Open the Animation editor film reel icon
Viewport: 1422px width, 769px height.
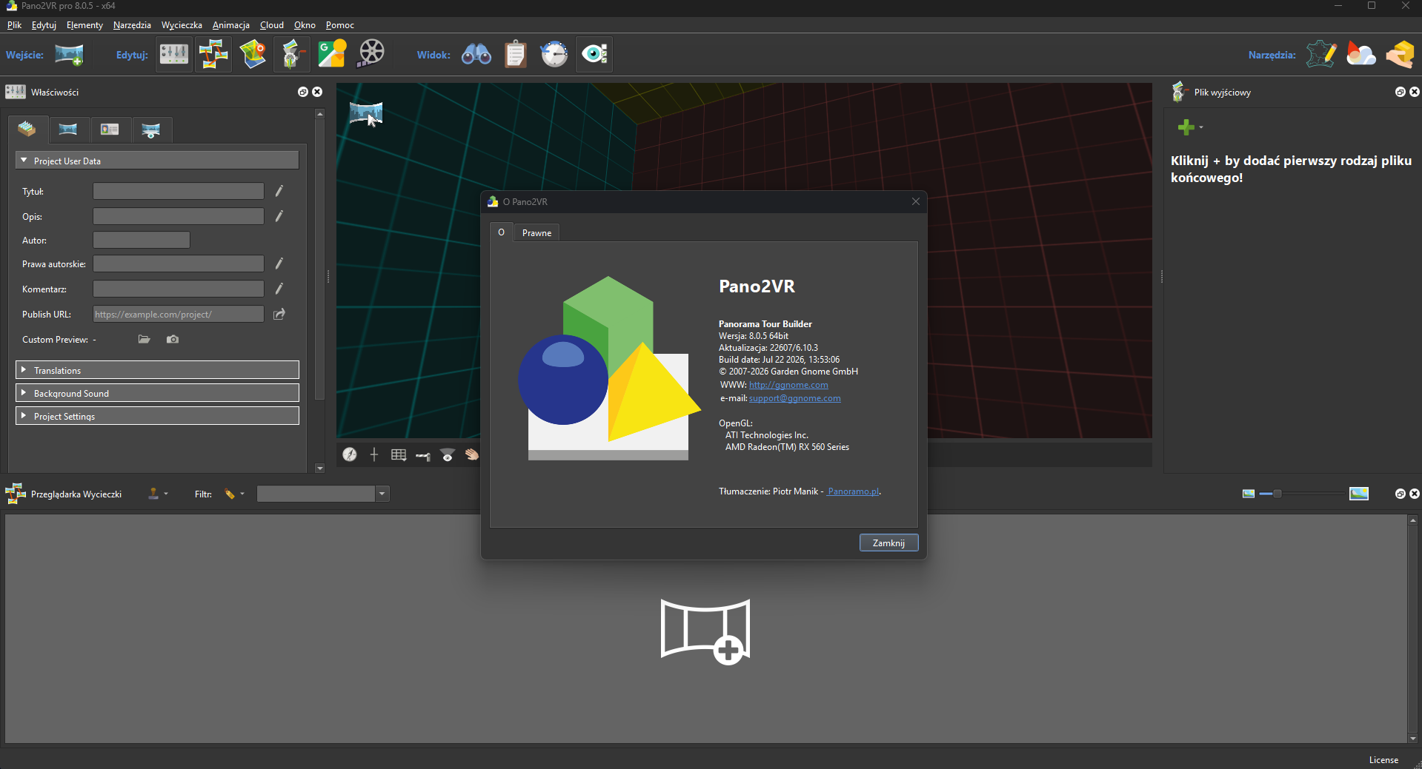pos(371,55)
